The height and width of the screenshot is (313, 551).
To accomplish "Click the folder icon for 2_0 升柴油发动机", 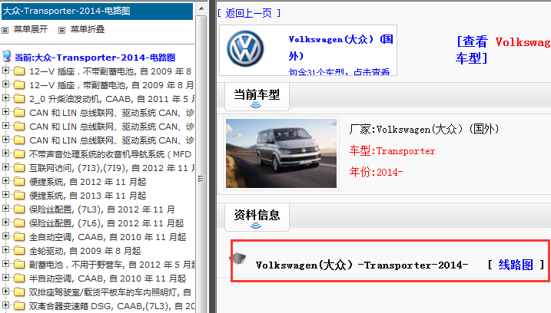I will (19, 99).
